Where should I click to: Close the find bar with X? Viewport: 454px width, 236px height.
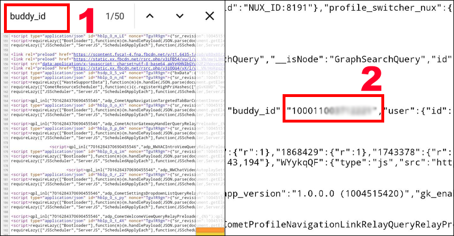click(x=209, y=16)
